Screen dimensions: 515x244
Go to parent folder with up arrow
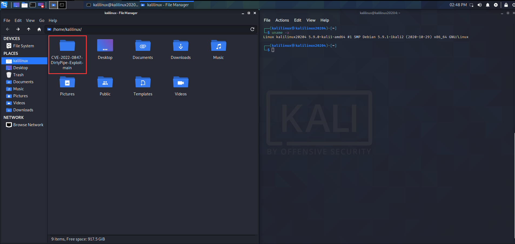(29, 29)
